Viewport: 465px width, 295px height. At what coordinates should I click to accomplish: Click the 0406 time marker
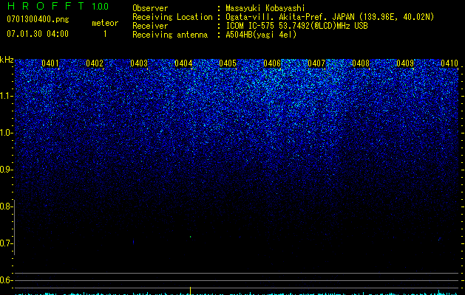click(272, 63)
